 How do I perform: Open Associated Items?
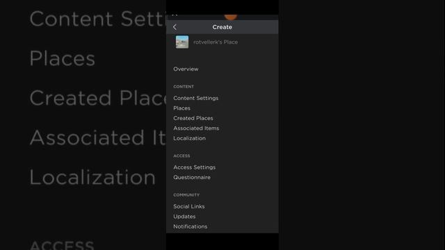196,128
